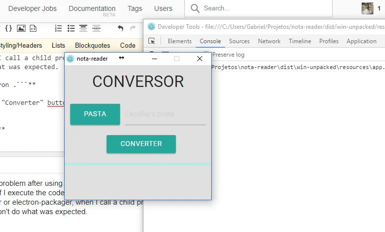Show Lists formatting help

tap(58, 46)
